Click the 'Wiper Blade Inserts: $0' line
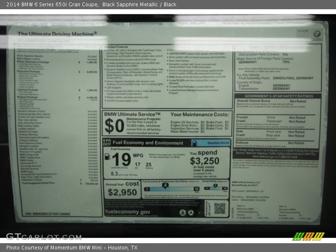The height and width of the screenshot is (252, 336). (187, 131)
